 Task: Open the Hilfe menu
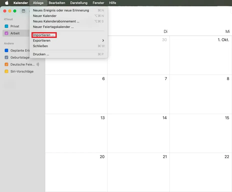tap(112, 3)
